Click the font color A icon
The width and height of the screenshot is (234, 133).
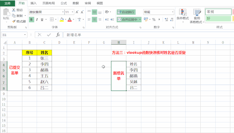(x=70, y=19)
